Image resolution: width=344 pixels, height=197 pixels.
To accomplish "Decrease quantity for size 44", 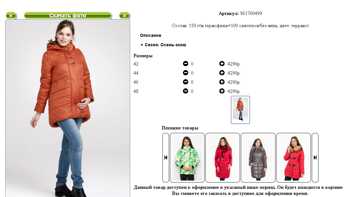I will coord(185,73).
